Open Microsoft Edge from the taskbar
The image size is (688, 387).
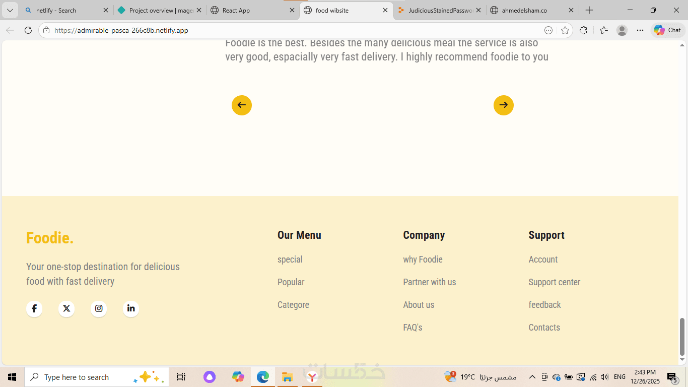pyautogui.click(x=262, y=377)
